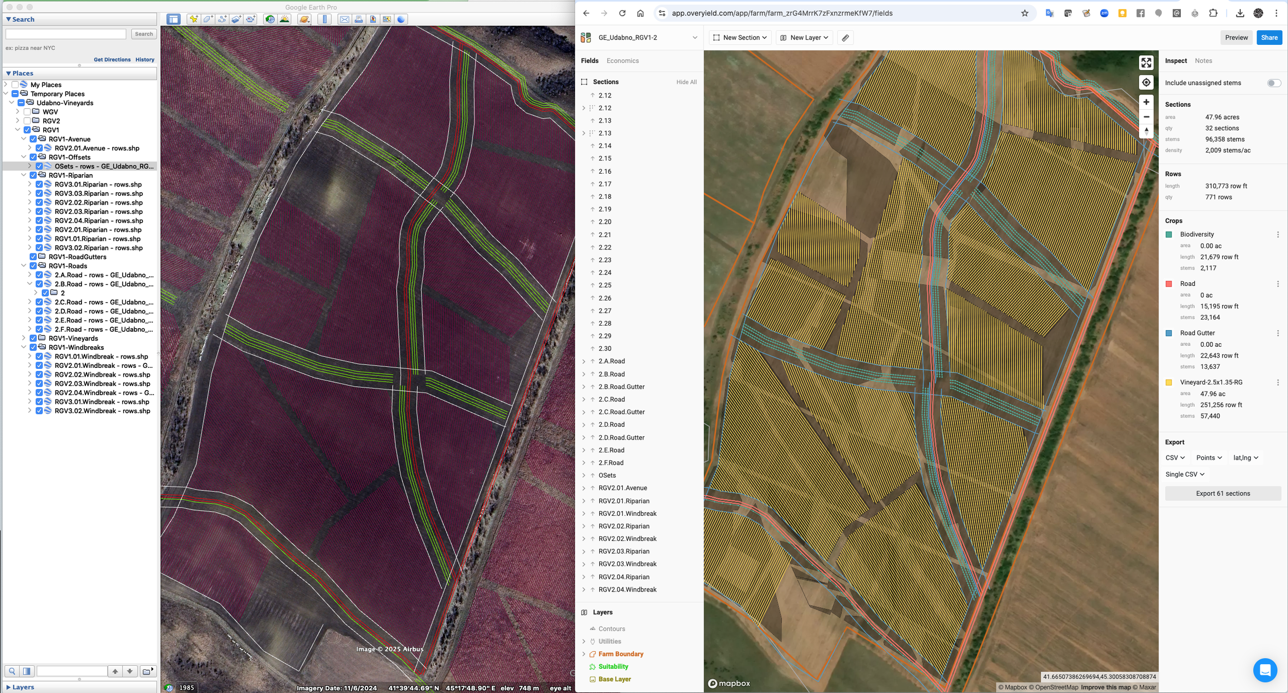Open options menu for Road Gutter crop
The height and width of the screenshot is (693, 1288).
tap(1278, 333)
